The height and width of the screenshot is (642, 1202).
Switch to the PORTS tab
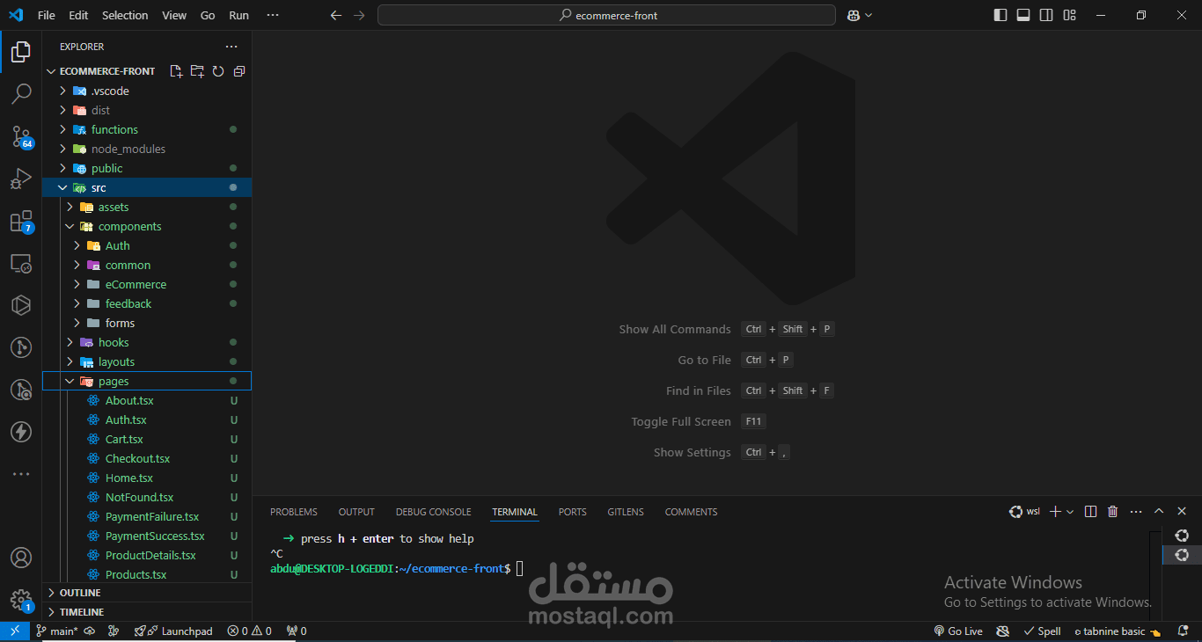click(x=572, y=512)
